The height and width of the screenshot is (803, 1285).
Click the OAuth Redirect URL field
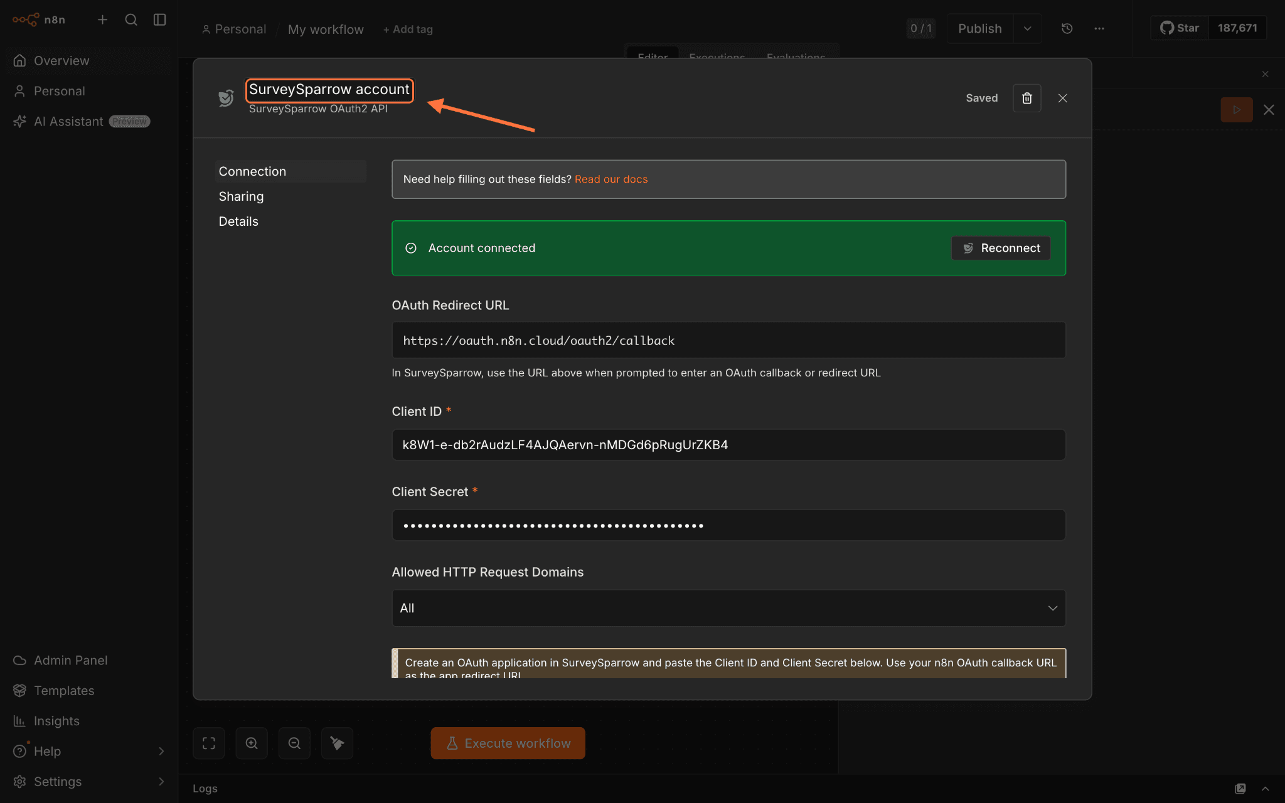[728, 340]
